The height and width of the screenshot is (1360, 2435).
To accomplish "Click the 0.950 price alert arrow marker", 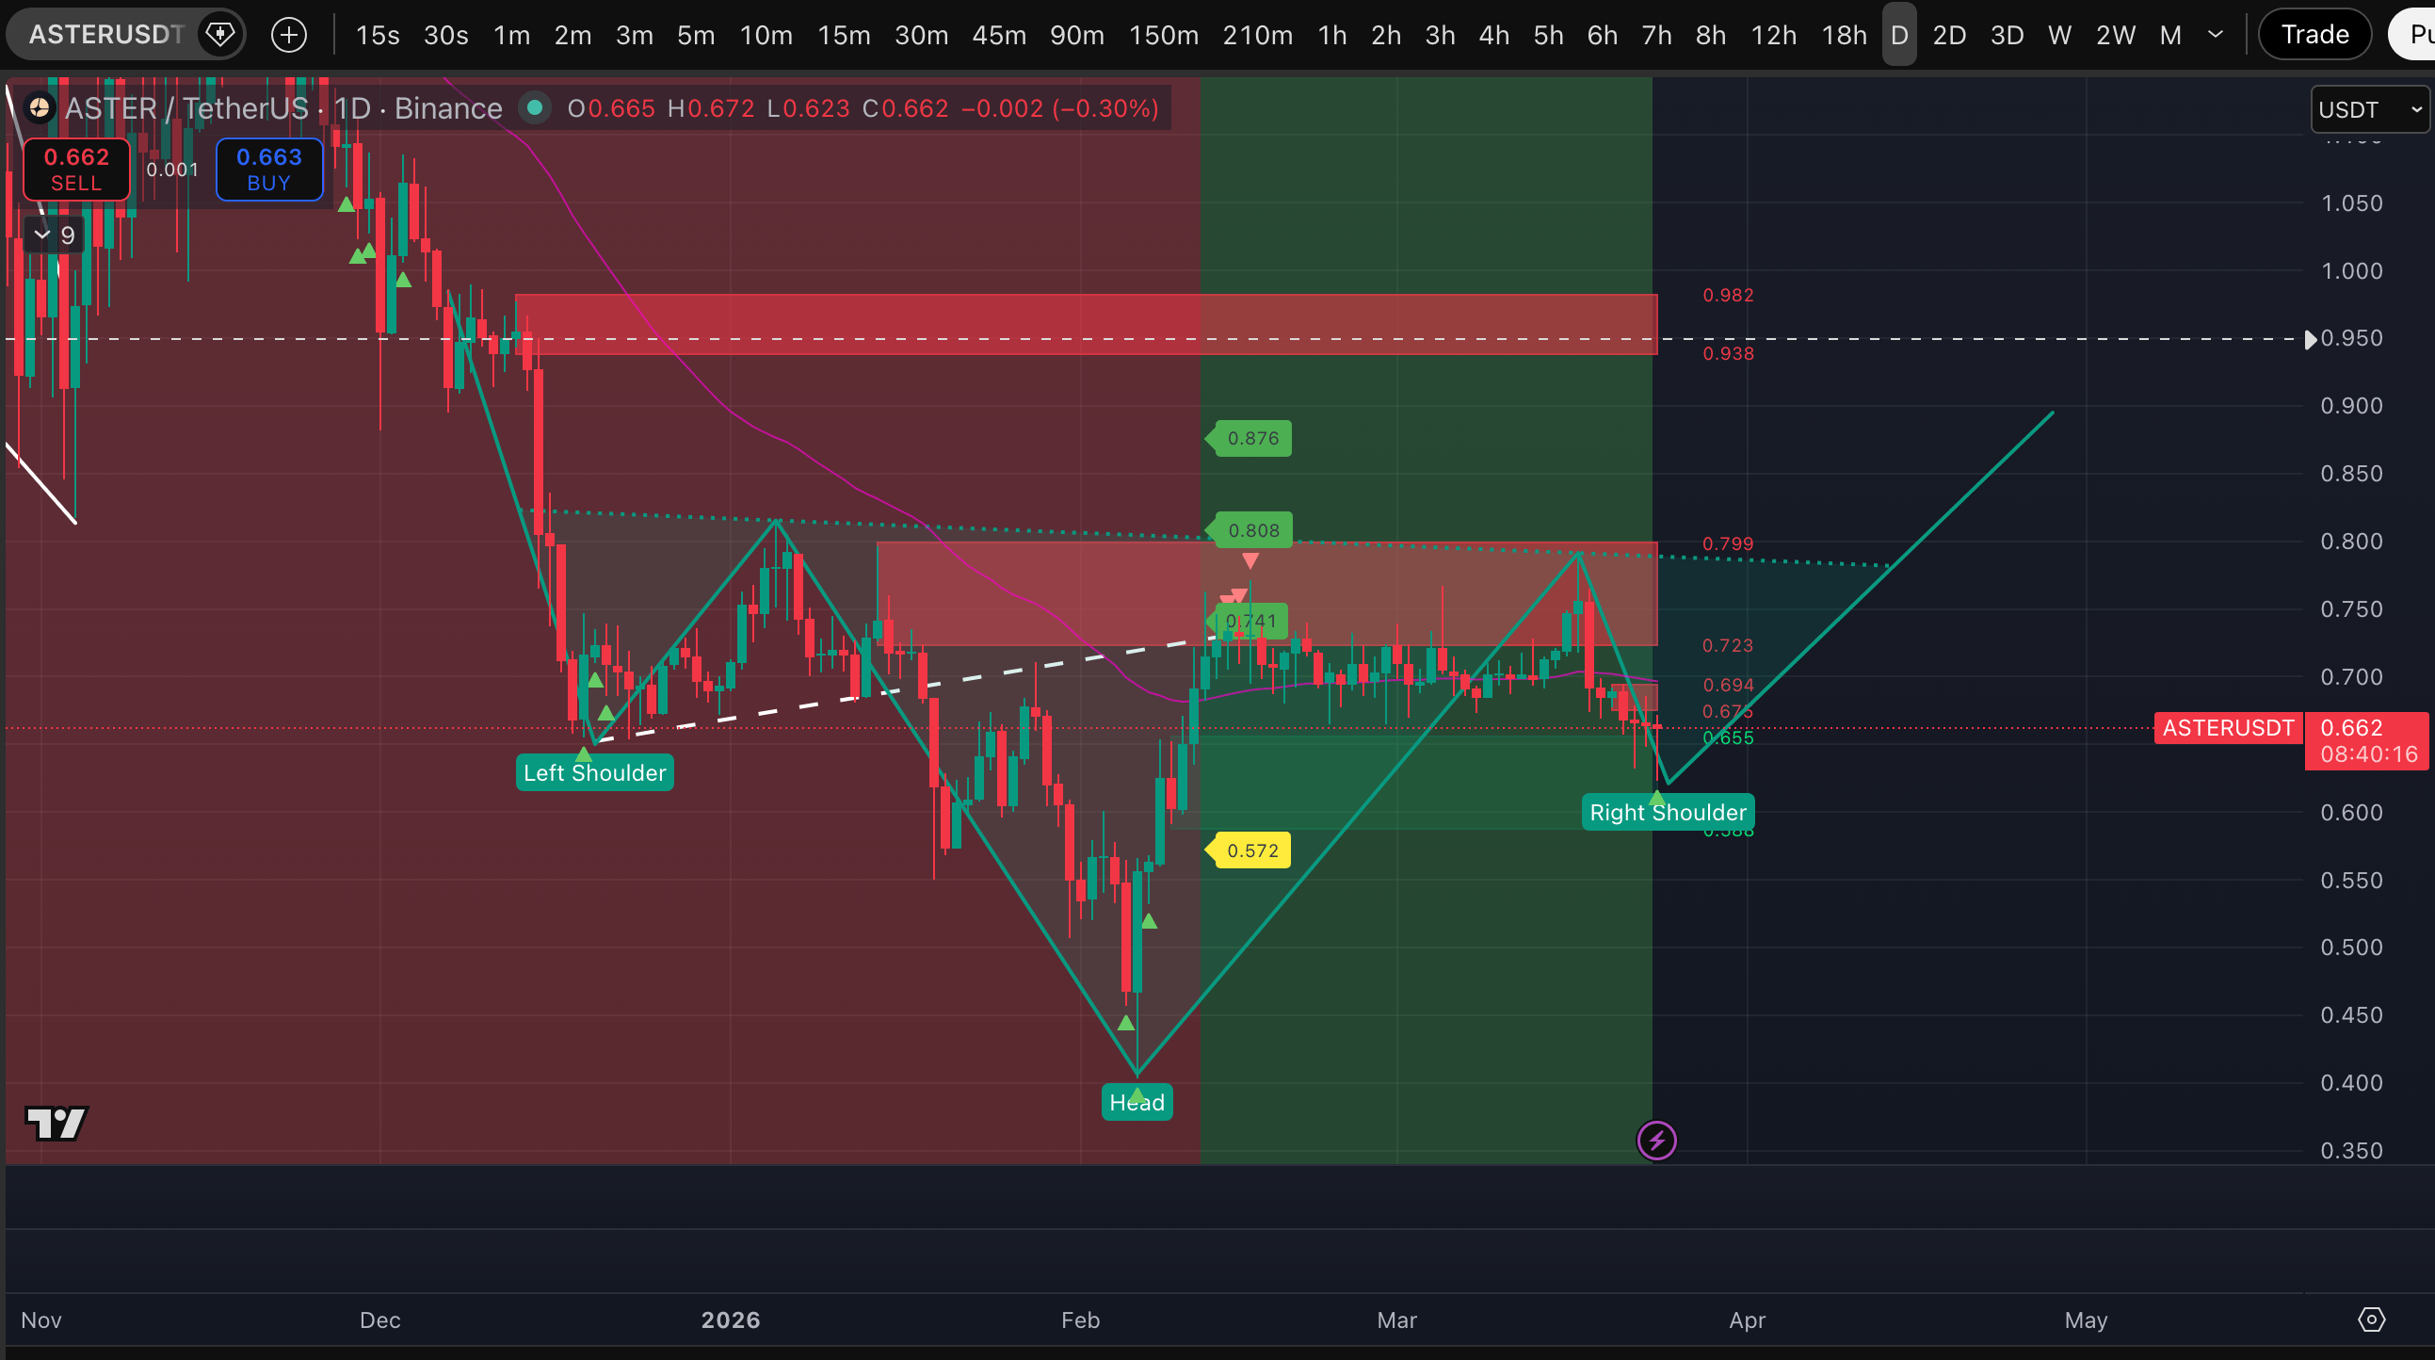I will pos(2310,338).
